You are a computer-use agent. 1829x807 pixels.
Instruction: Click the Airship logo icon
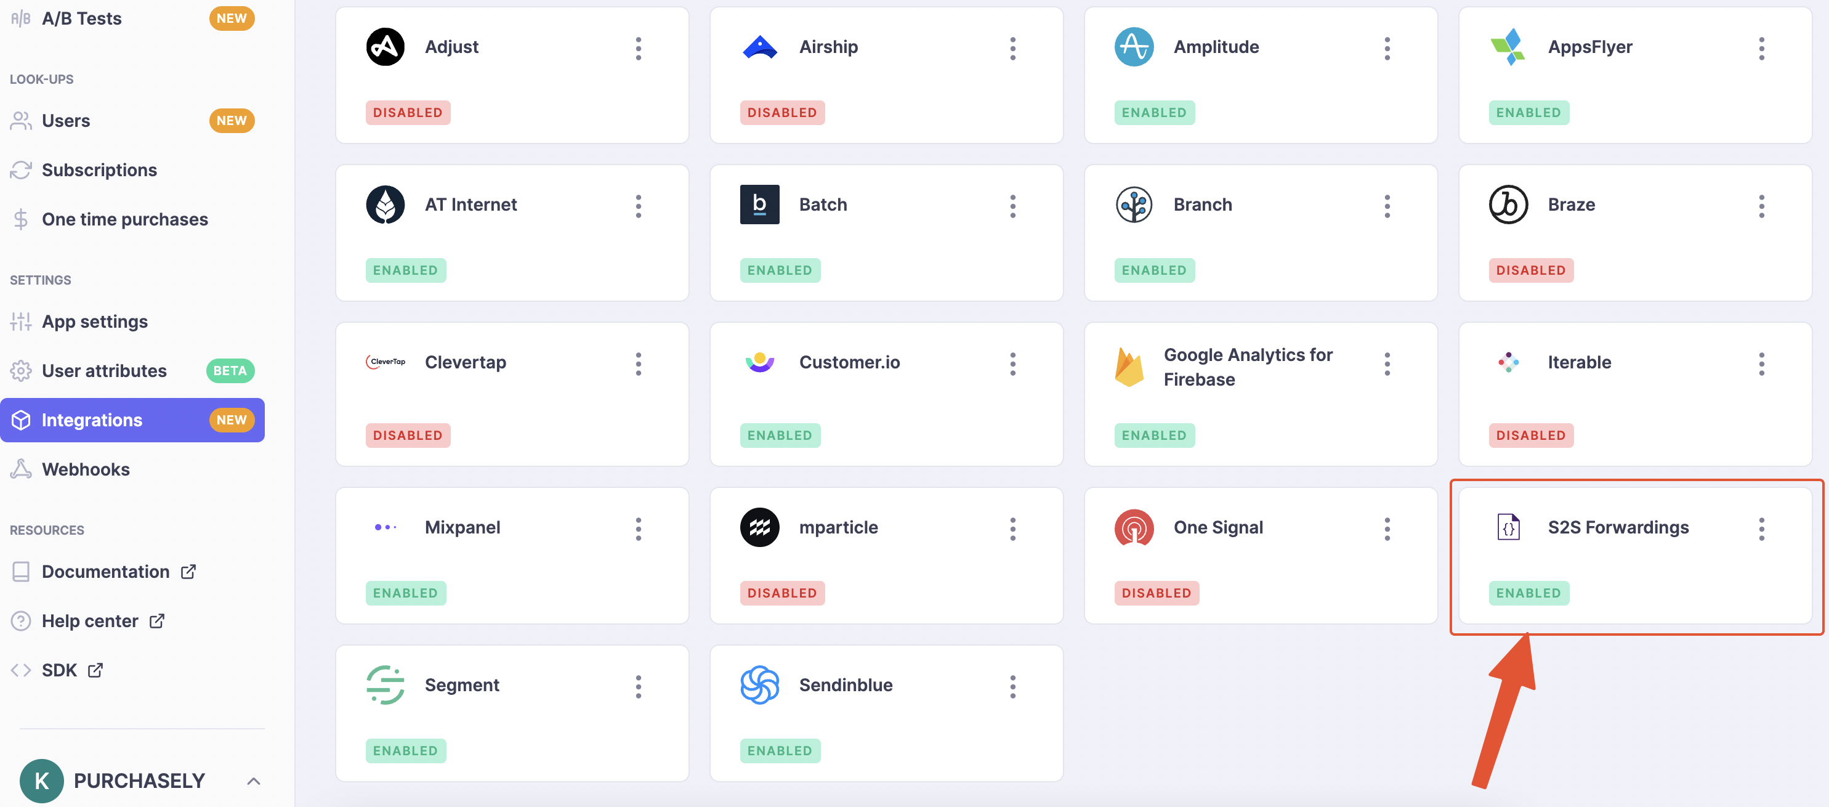[x=759, y=47]
